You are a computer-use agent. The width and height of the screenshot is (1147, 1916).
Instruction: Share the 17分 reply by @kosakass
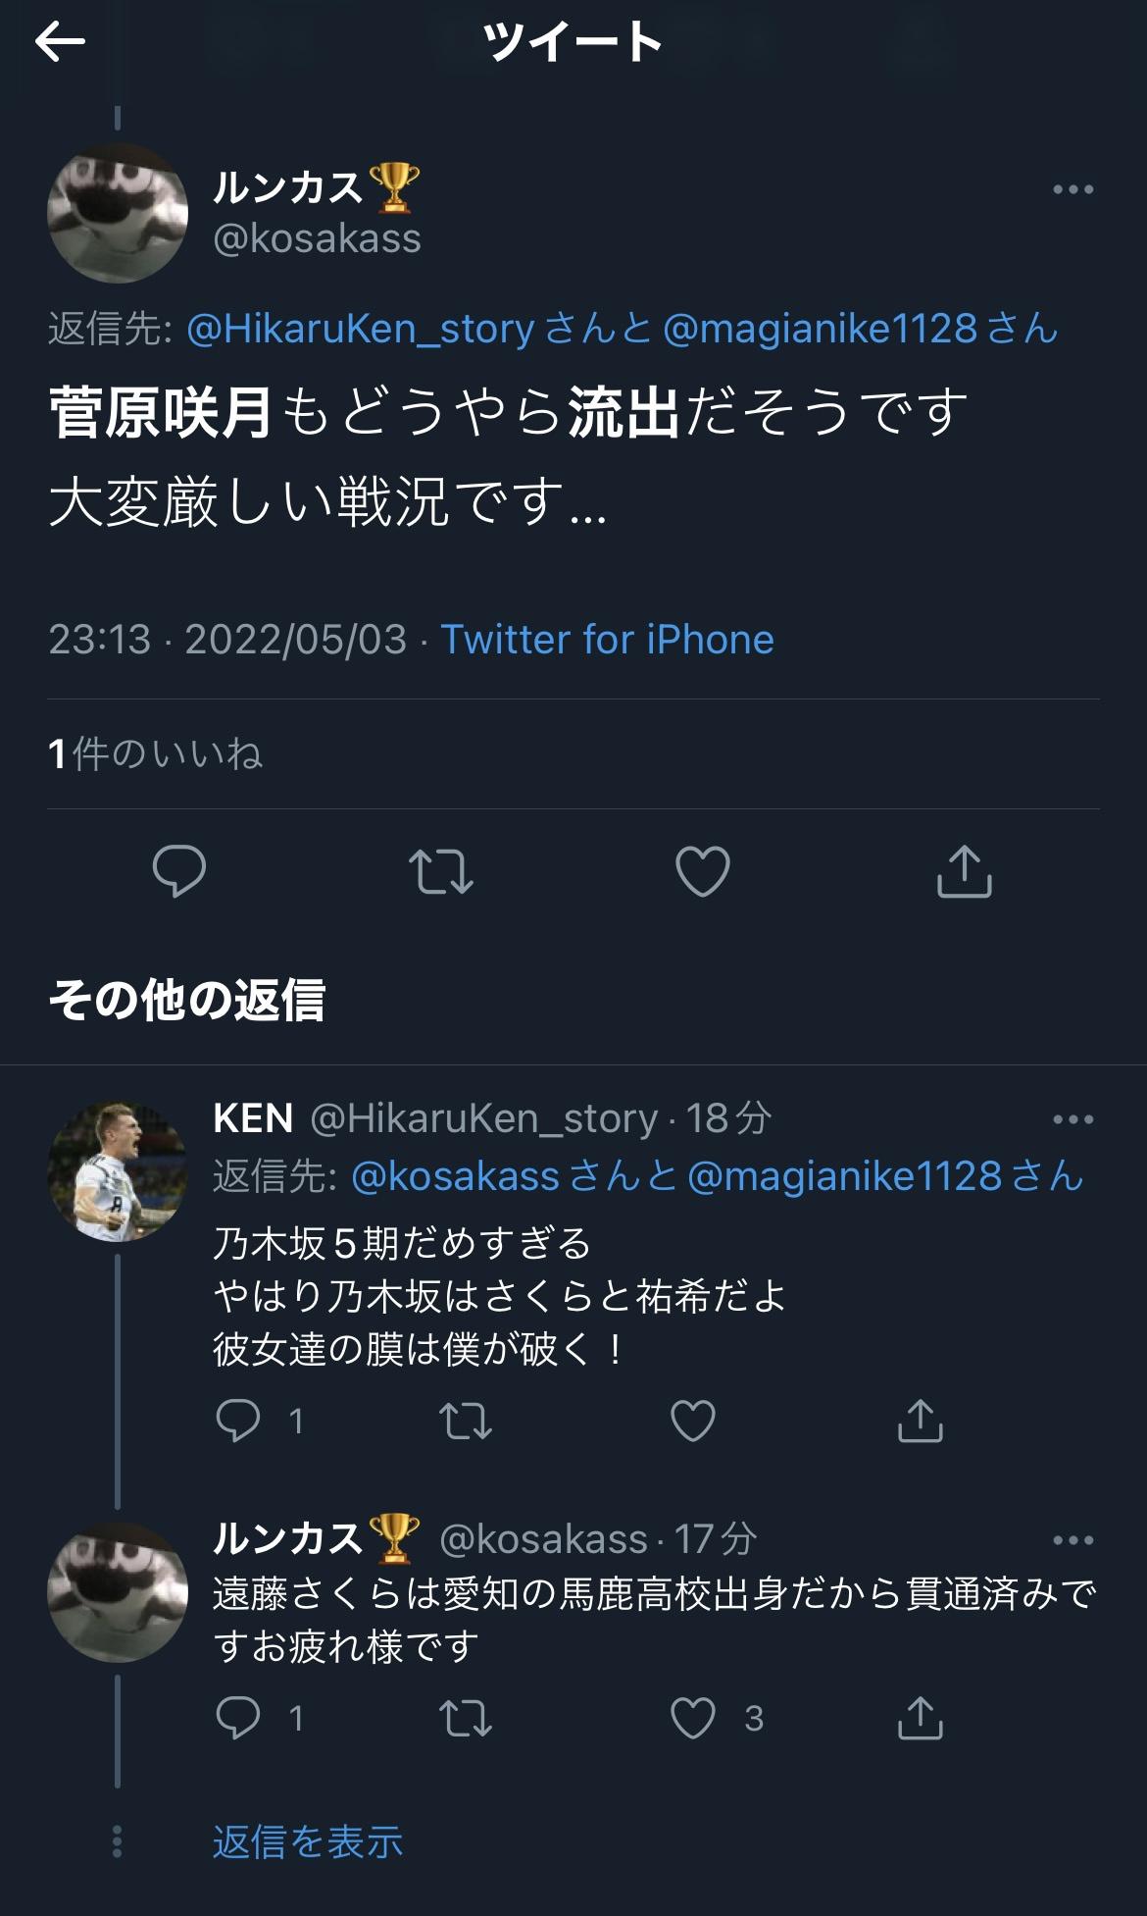pyautogui.click(x=920, y=1719)
